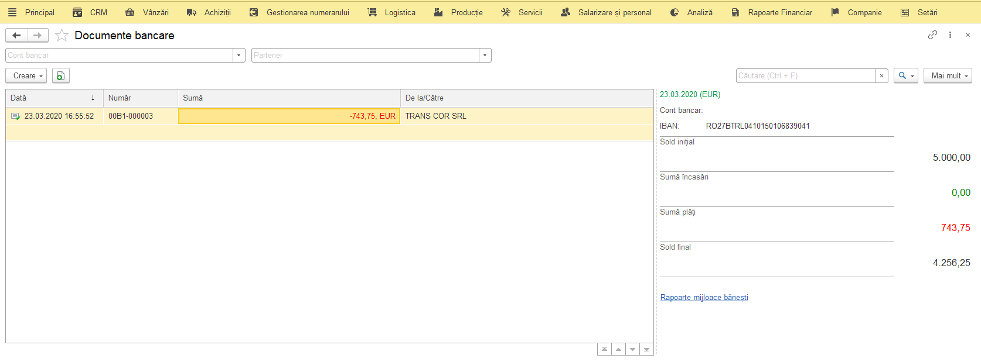The image size is (981, 362).
Task: Click the CRM card icon
Action: (77, 12)
